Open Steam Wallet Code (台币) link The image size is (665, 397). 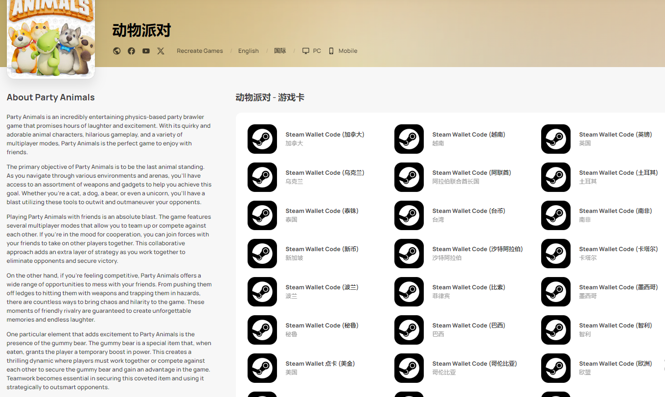tap(469, 211)
